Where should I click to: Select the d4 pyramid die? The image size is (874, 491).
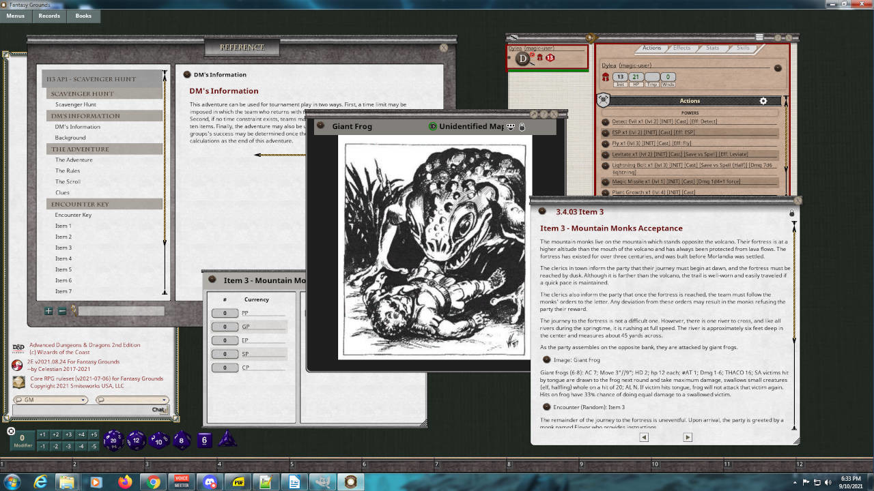[x=227, y=440]
